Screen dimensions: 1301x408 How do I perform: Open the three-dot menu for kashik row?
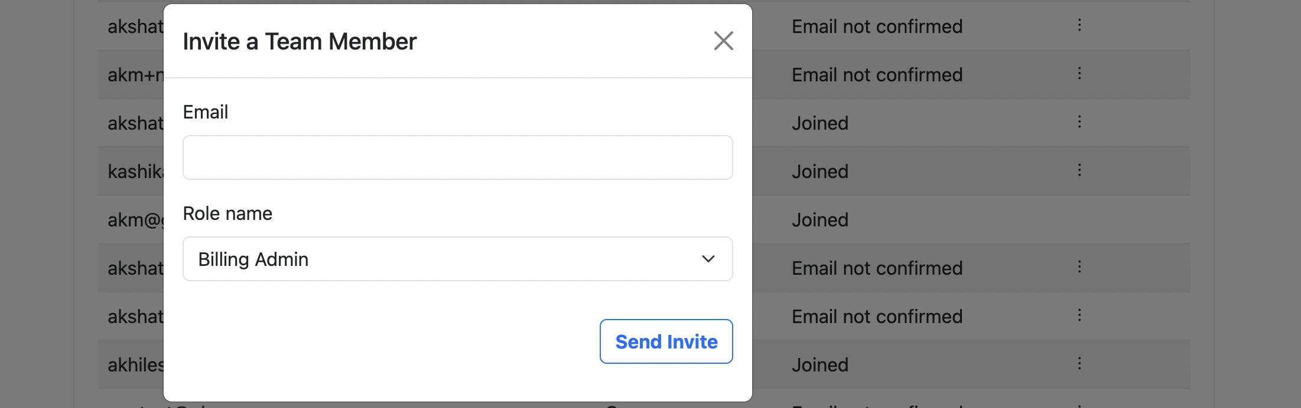pos(1079,170)
